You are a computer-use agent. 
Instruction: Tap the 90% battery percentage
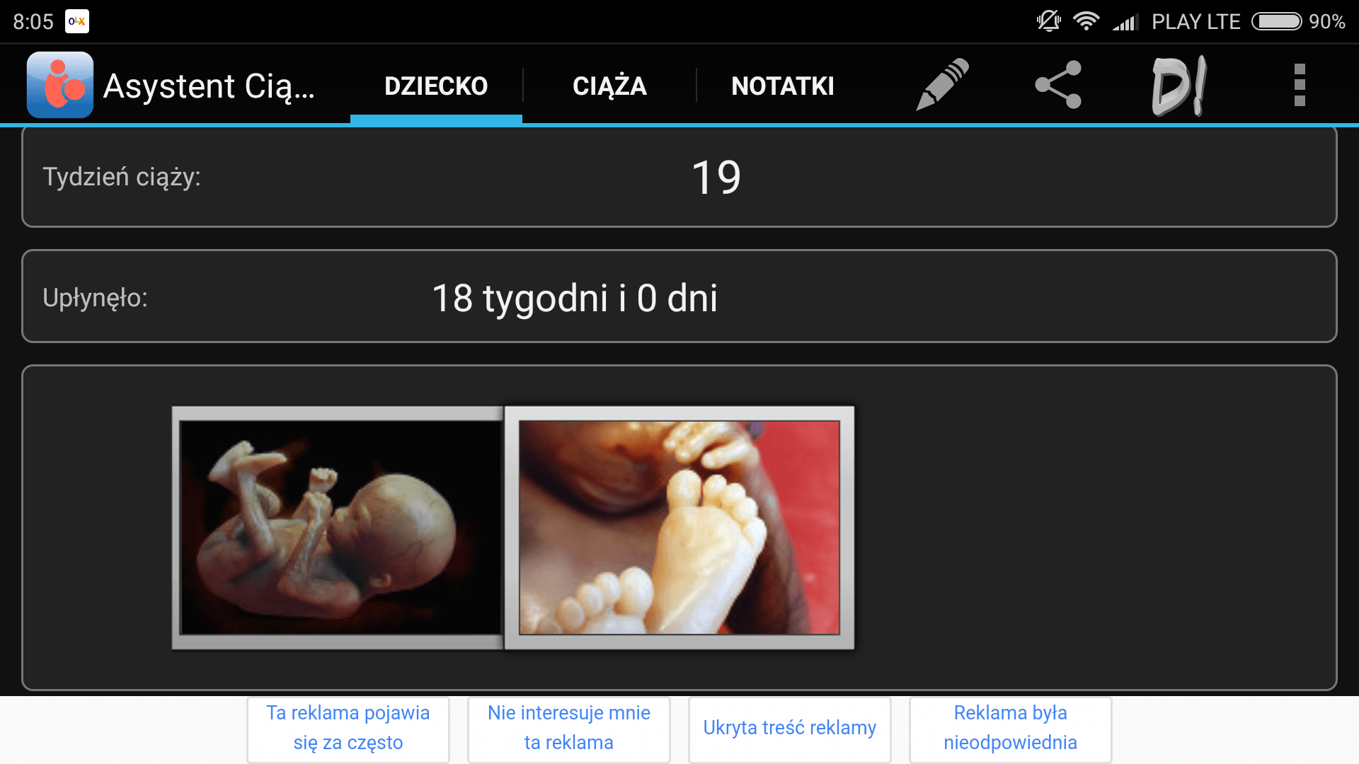[x=1327, y=21]
